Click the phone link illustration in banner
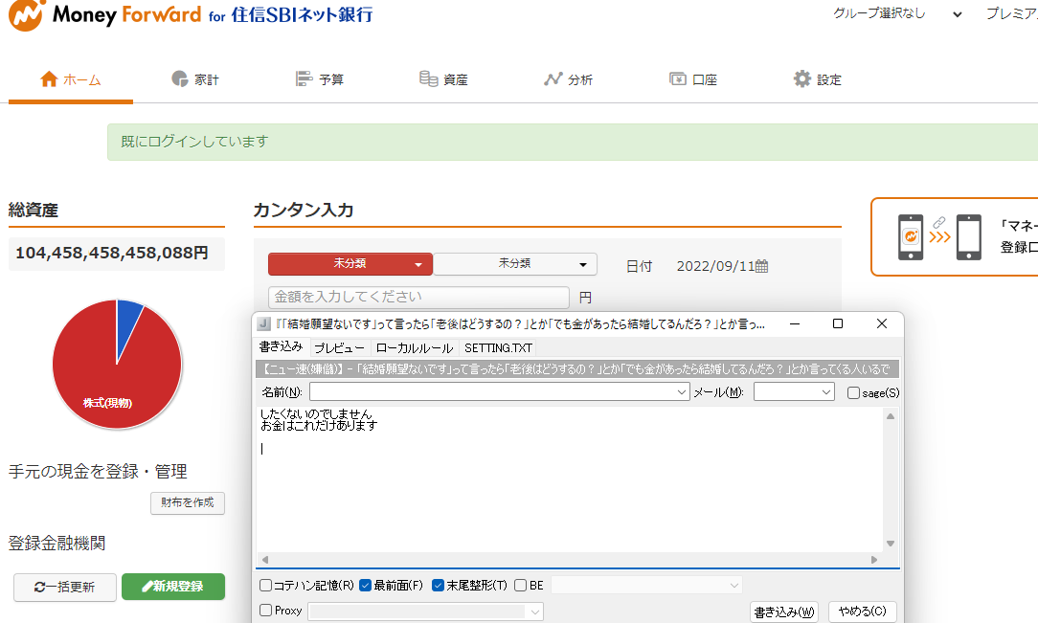 point(939,236)
